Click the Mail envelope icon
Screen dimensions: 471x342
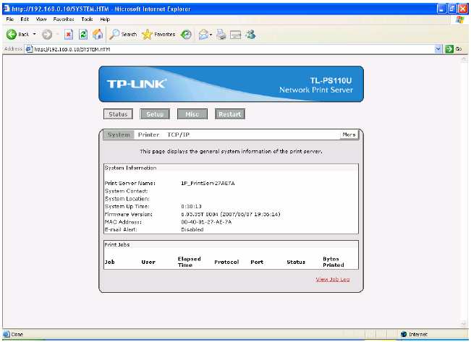point(203,35)
